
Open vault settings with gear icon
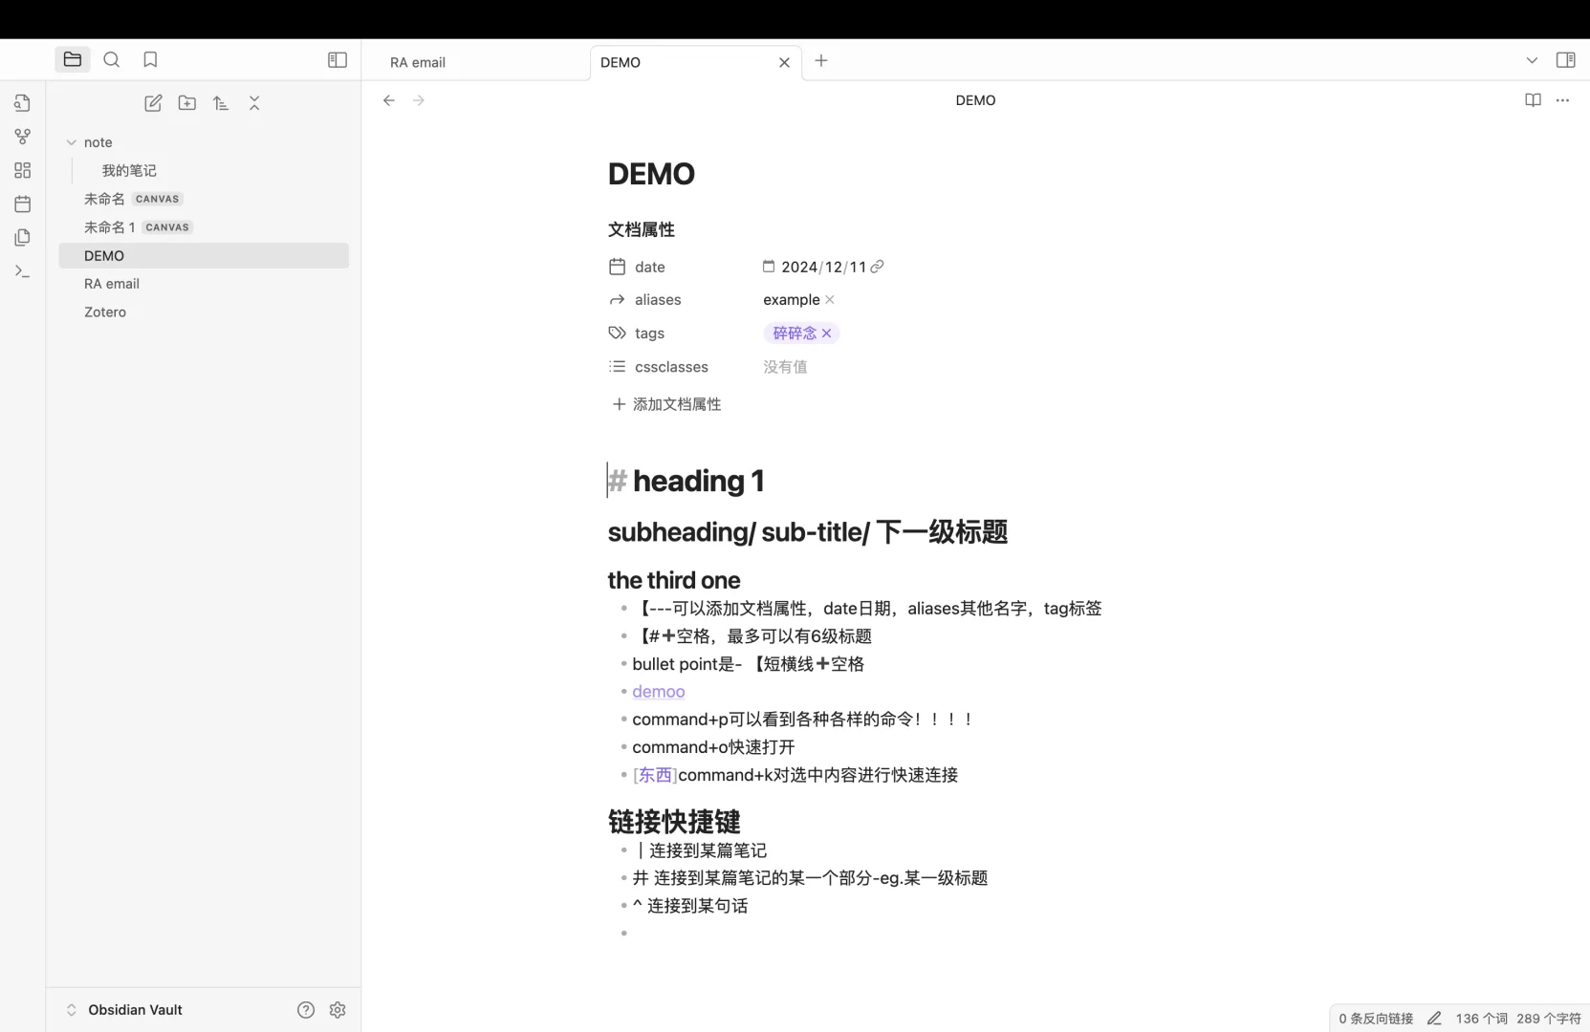(x=338, y=1009)
